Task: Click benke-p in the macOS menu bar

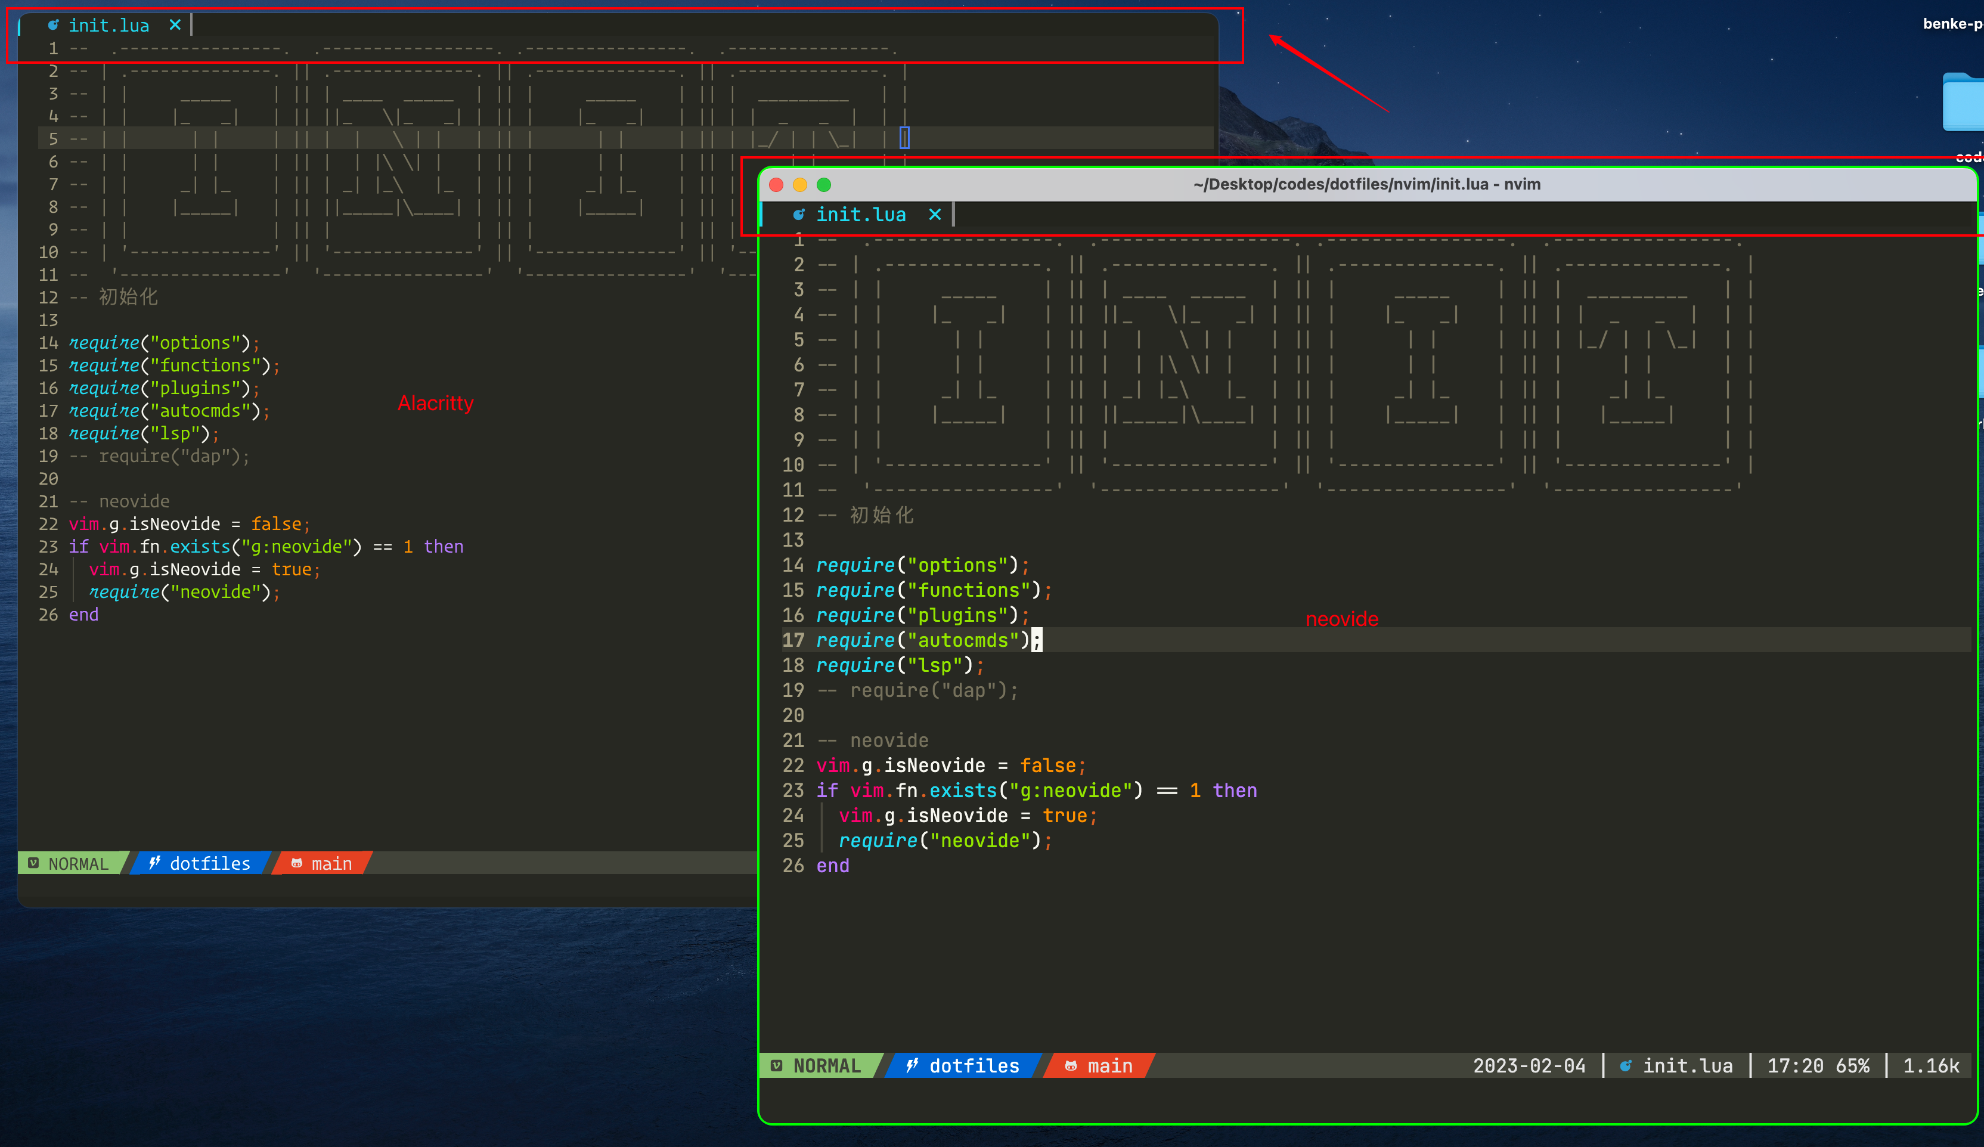Action: tap(1953, 24)
